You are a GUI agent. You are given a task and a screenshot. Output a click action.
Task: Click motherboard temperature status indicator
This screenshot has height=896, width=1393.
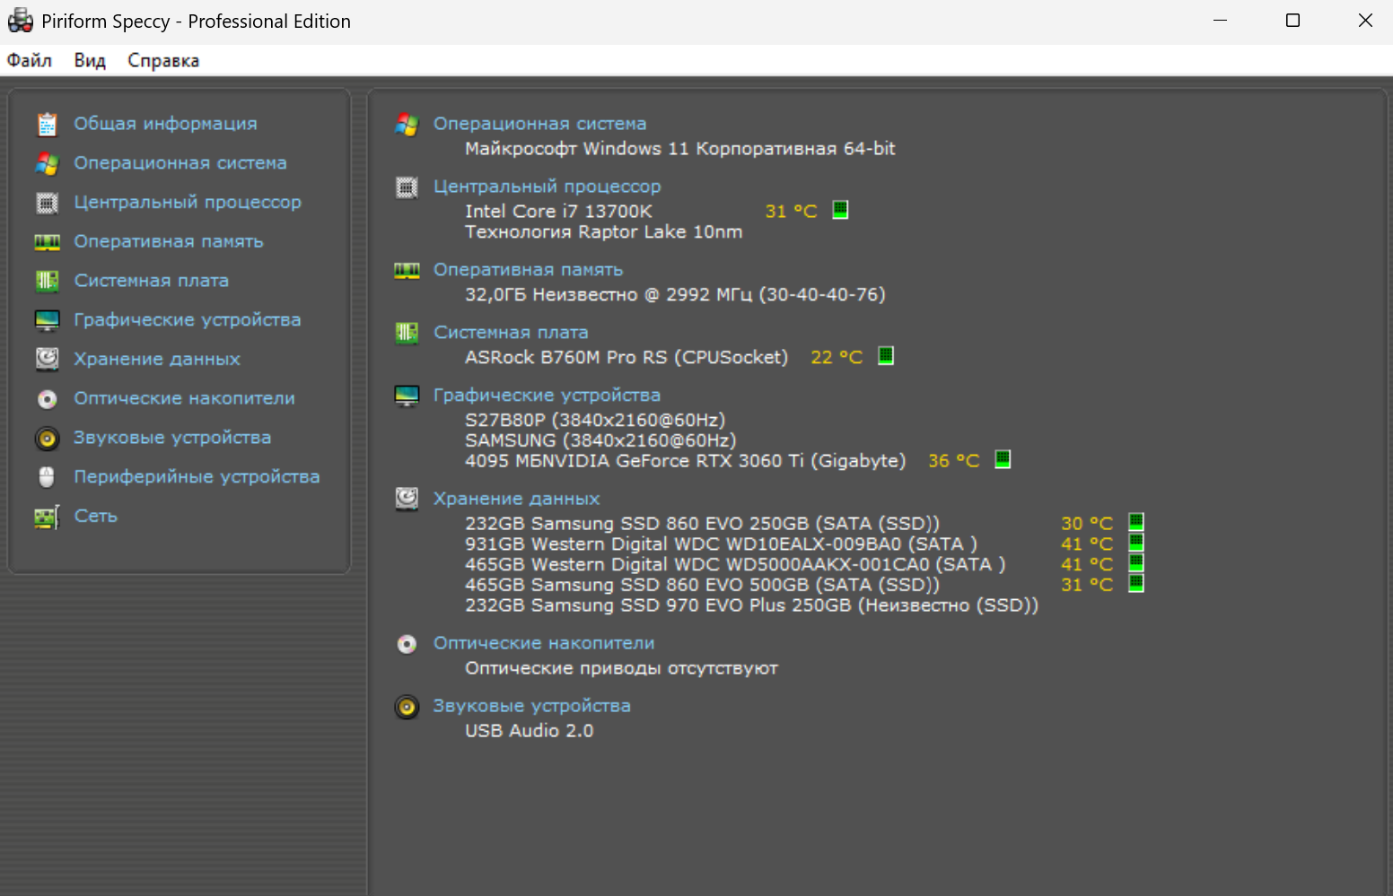point(886,356)
